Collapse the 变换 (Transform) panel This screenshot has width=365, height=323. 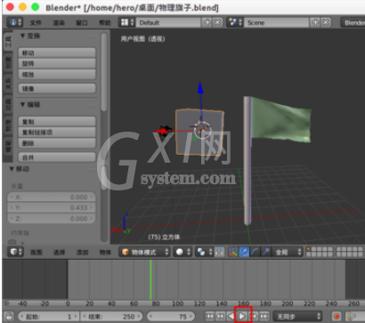(23, 36)
